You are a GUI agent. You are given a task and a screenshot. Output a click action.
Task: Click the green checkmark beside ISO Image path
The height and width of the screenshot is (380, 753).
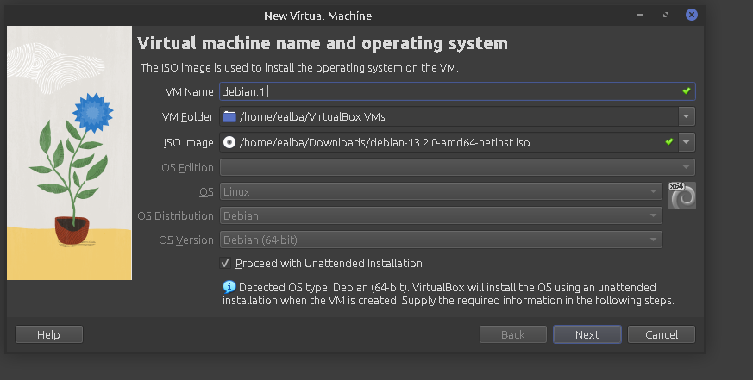(x=668, y=142)
